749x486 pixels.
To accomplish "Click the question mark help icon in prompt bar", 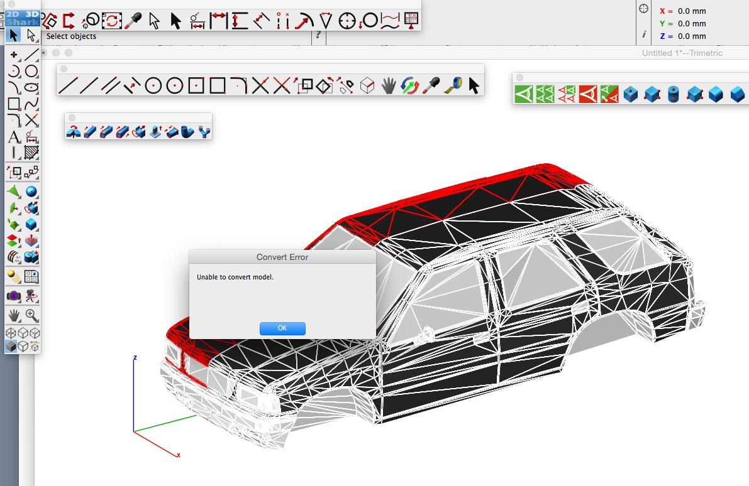I will coord(319,36).
